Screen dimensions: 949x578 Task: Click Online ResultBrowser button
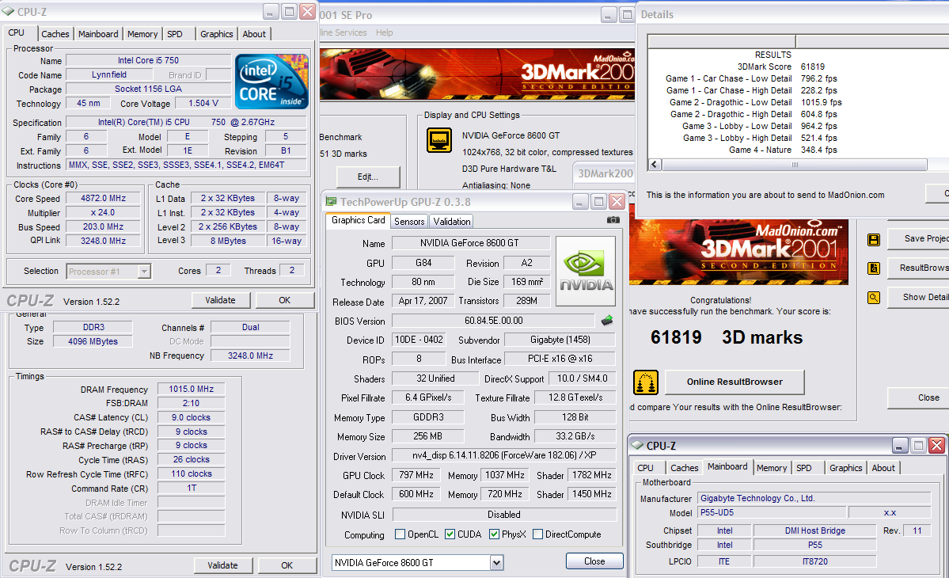click(735, 382)
